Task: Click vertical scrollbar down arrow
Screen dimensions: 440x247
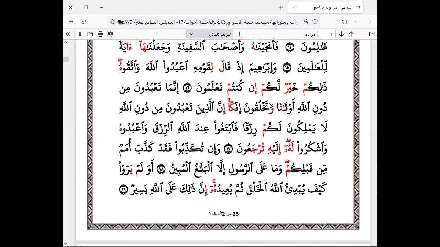Action: coord(66,244)
